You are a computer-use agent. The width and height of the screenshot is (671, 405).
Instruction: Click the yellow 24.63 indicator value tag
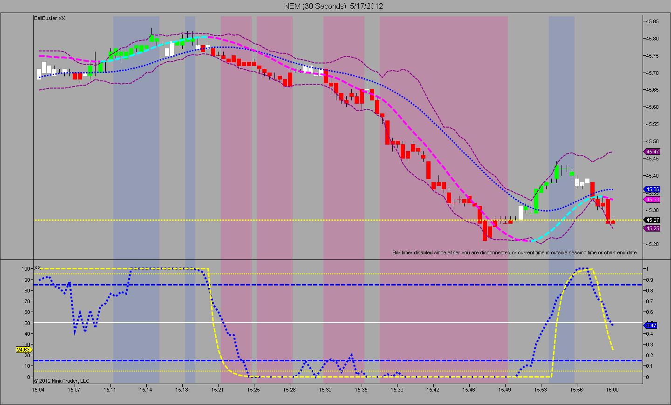coord(23,349)
